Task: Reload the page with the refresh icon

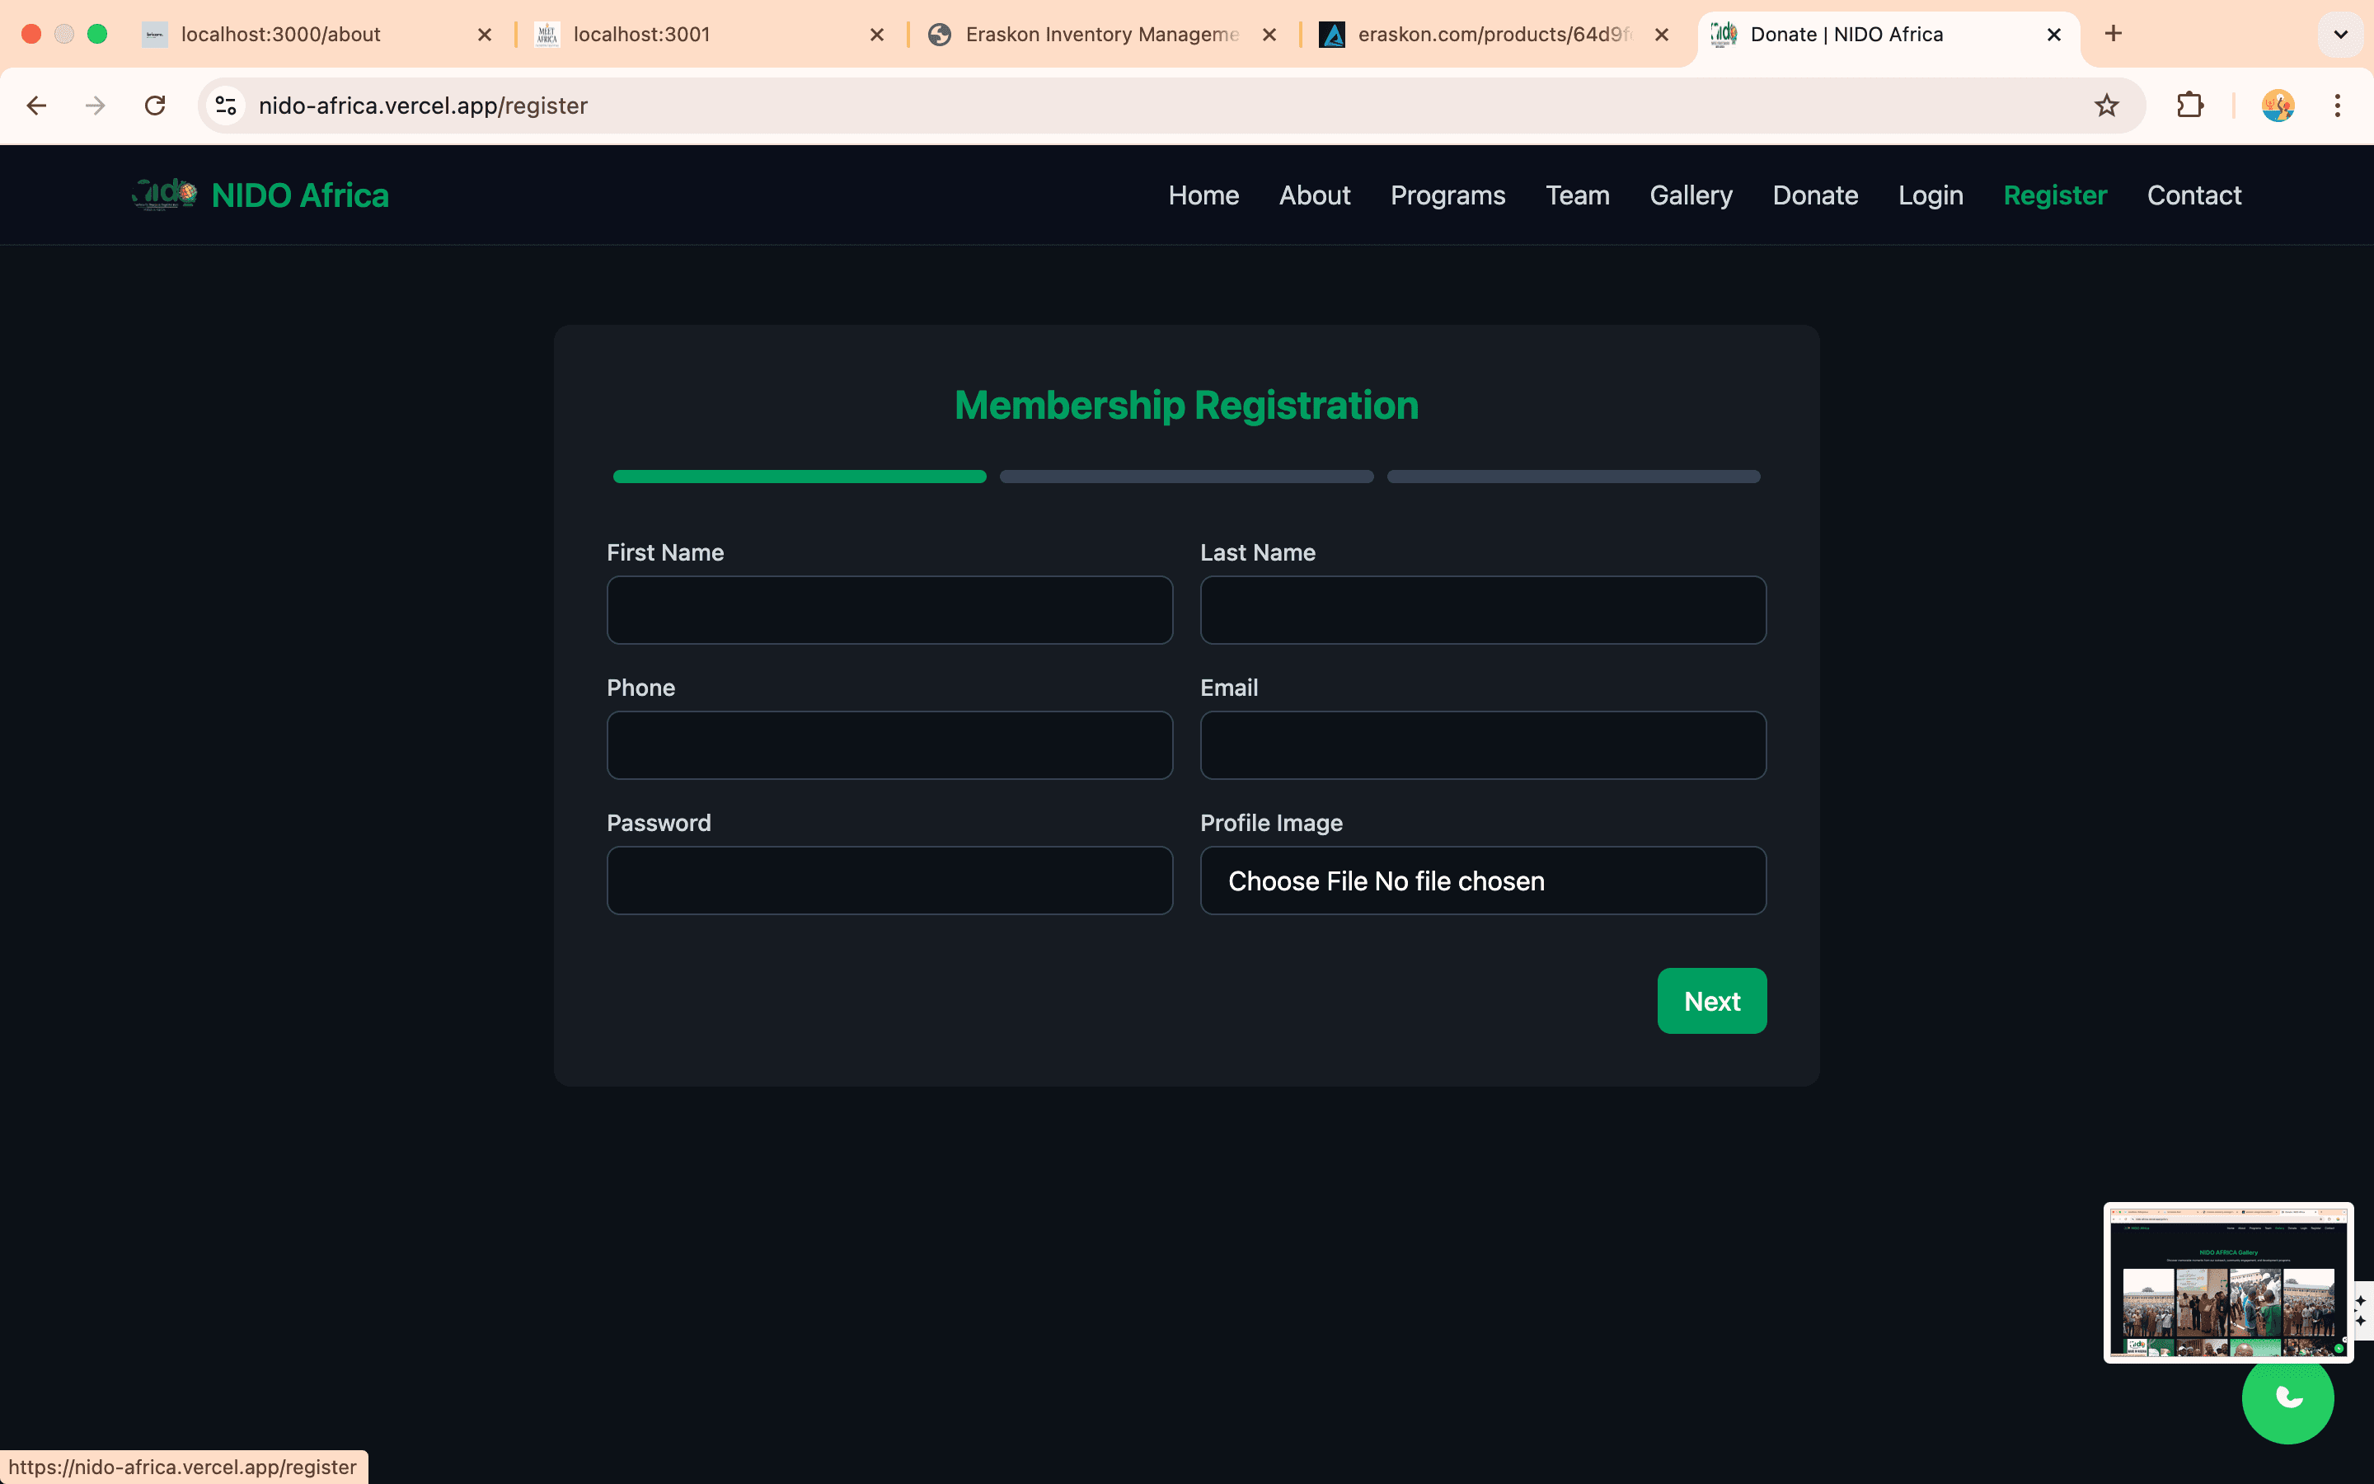Action: (155, 105)
